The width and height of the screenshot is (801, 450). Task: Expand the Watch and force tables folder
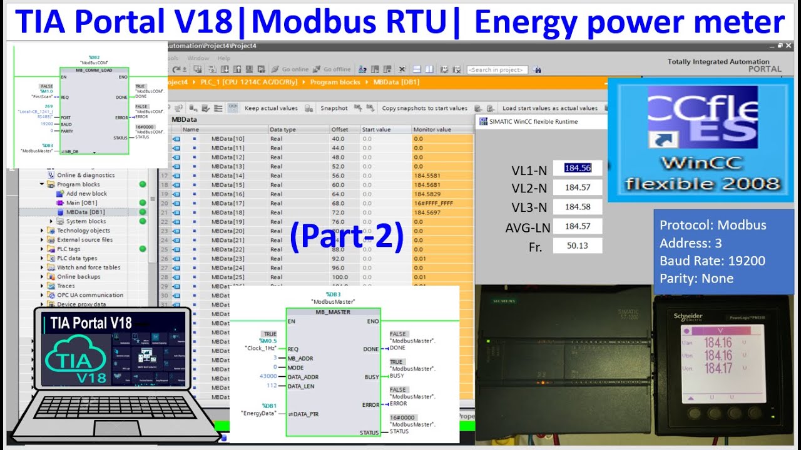43,267
